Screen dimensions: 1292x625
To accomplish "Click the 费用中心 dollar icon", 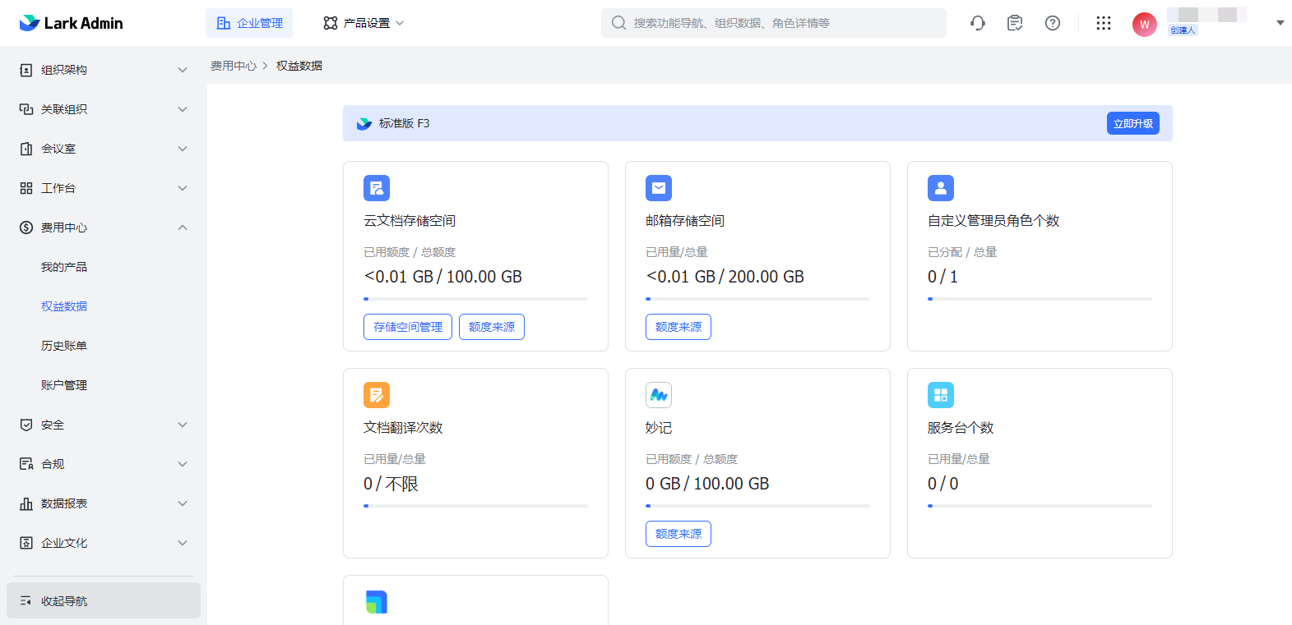I will [26, 227].
